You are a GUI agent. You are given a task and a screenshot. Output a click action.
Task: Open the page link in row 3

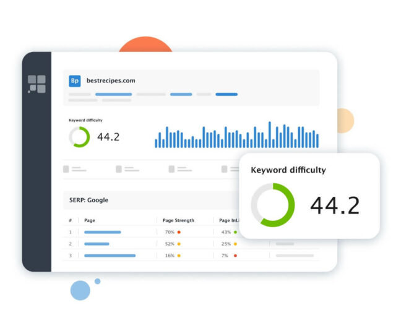click(110, 256)
